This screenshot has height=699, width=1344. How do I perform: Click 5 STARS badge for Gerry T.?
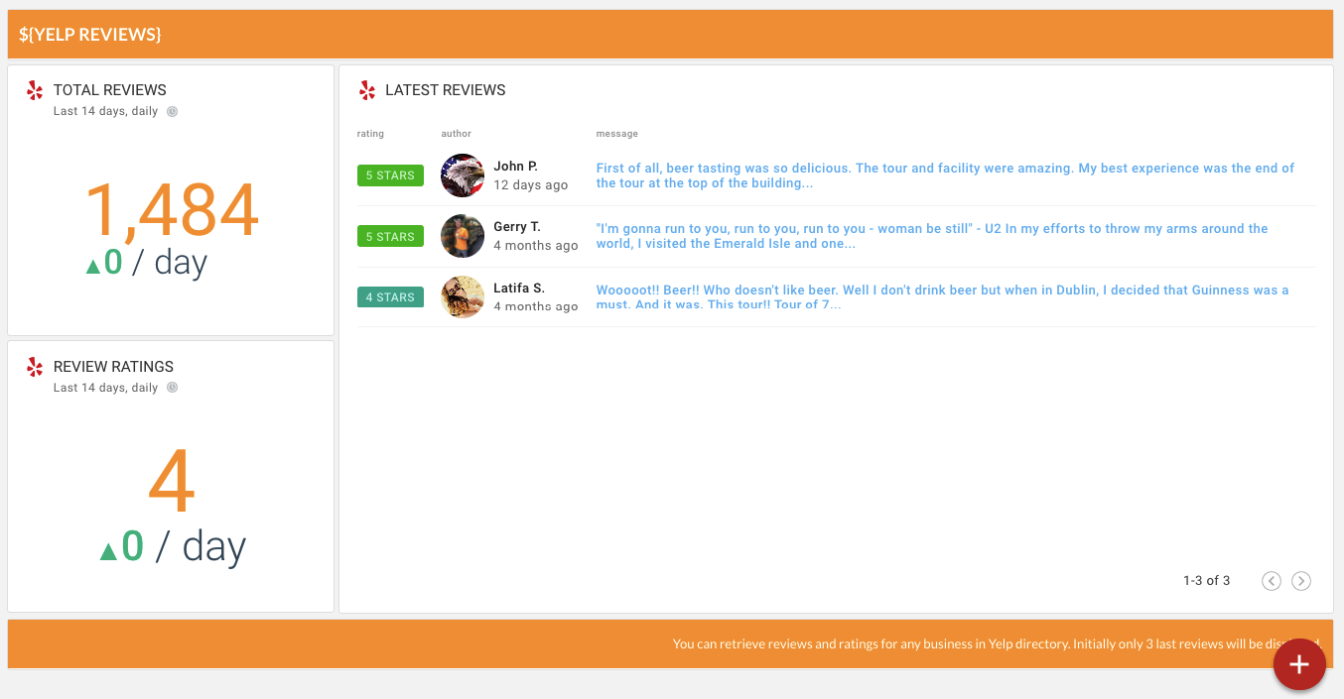coord(390,236)
